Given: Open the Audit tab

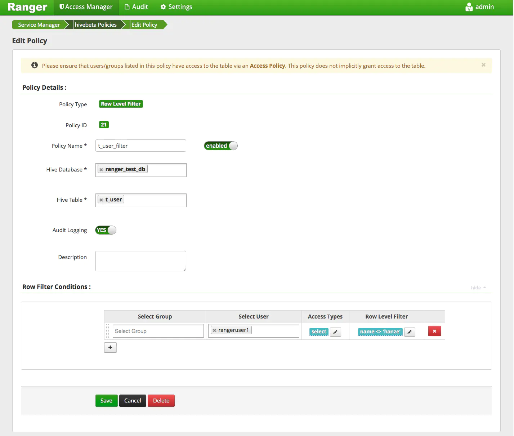Looking at the screenshot, I should pos(136,7).
